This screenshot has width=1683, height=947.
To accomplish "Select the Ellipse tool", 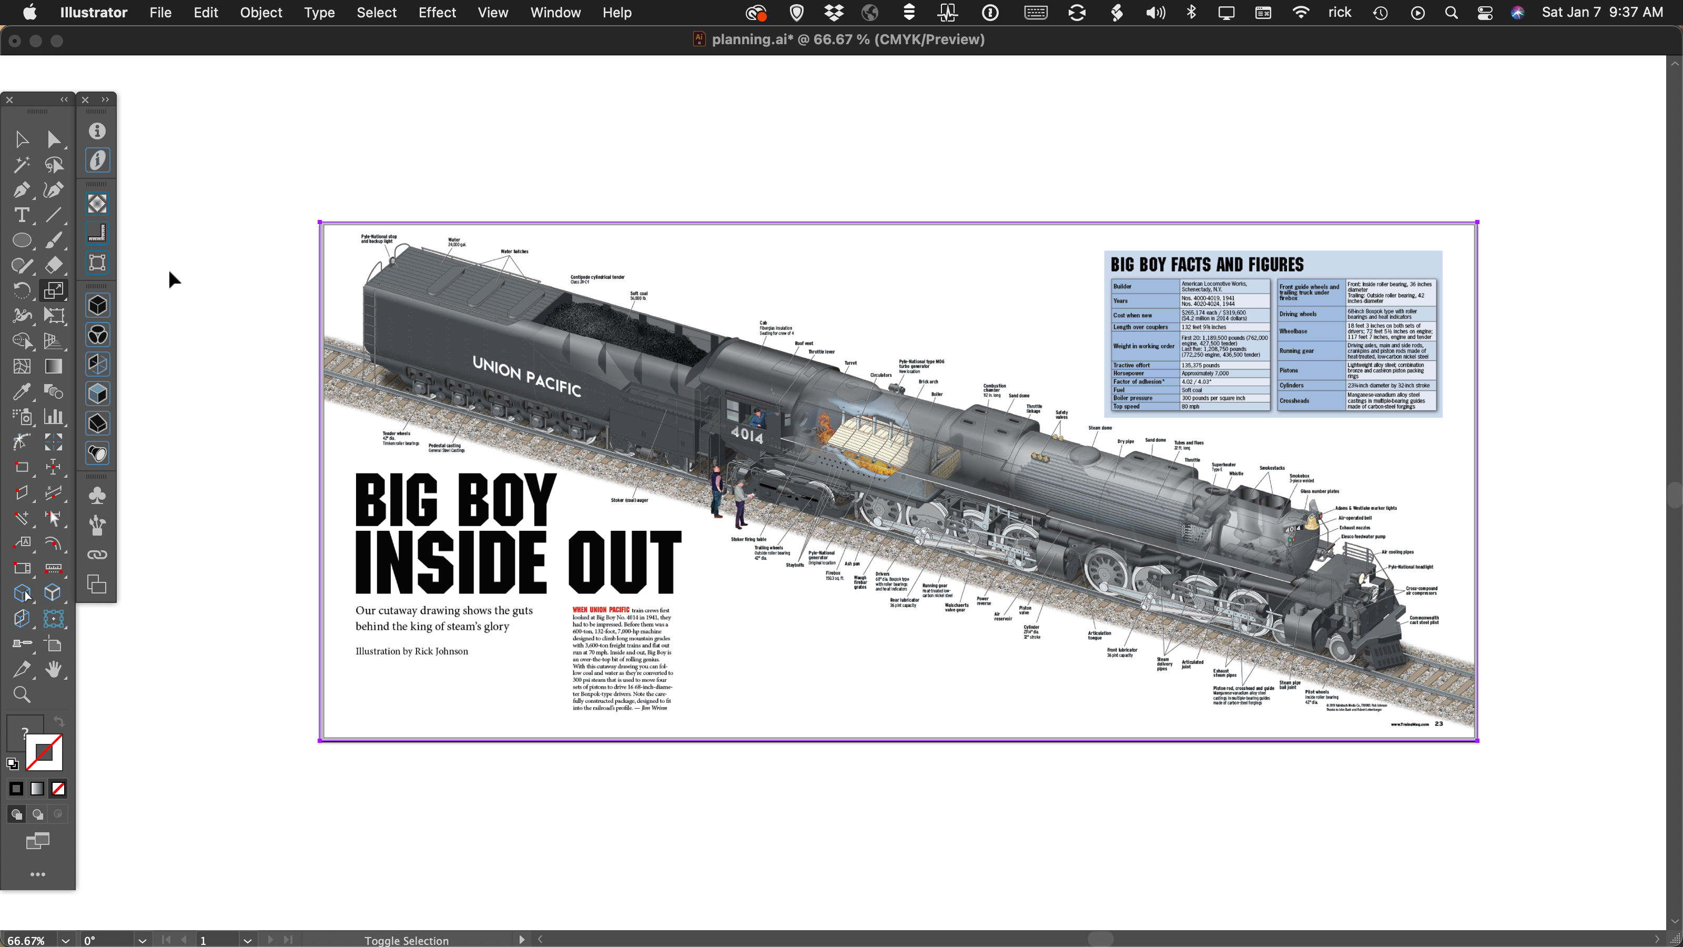I will point(22,240).
